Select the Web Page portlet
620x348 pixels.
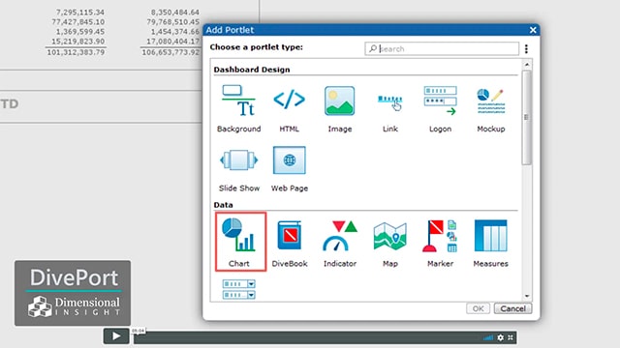290,169
